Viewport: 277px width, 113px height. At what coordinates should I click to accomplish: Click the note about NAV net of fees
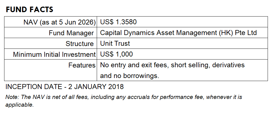[124, 101]
